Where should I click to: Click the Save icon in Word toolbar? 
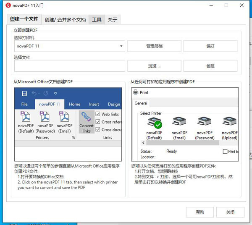pyautogui.click(x=24, y=93)
